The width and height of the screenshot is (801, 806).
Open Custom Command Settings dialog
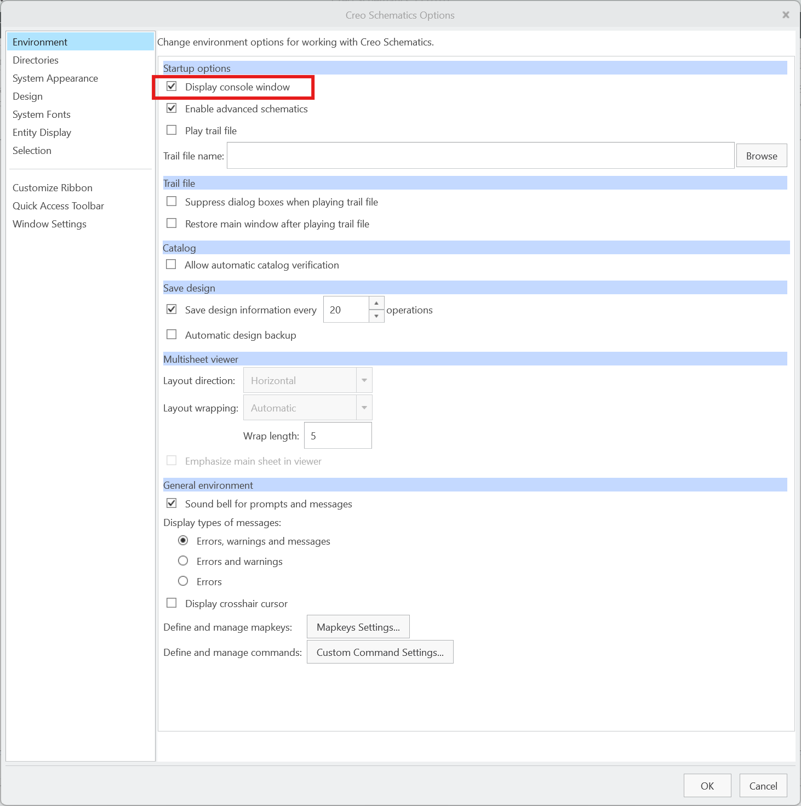click(380, 652)
